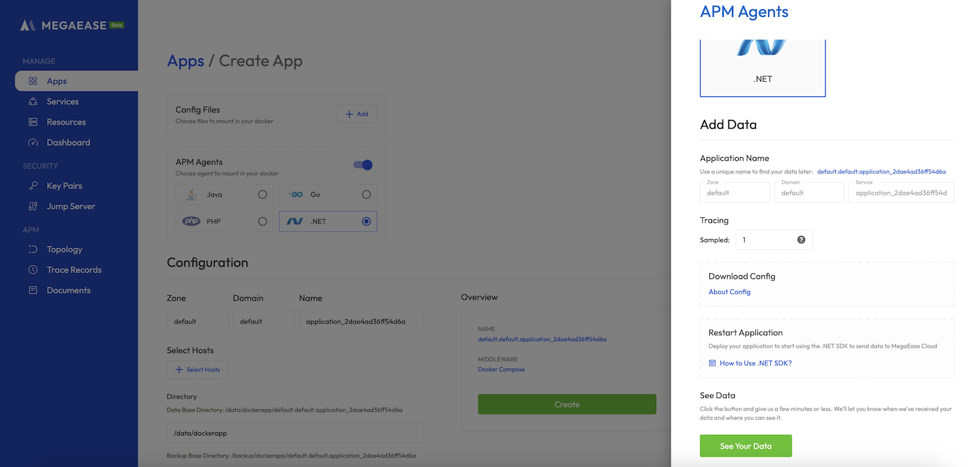Image resolution: width=978 pixels, height=467 pixels.
Task: Click the Name field under Configuration
Action: click(x=361, y=322)
